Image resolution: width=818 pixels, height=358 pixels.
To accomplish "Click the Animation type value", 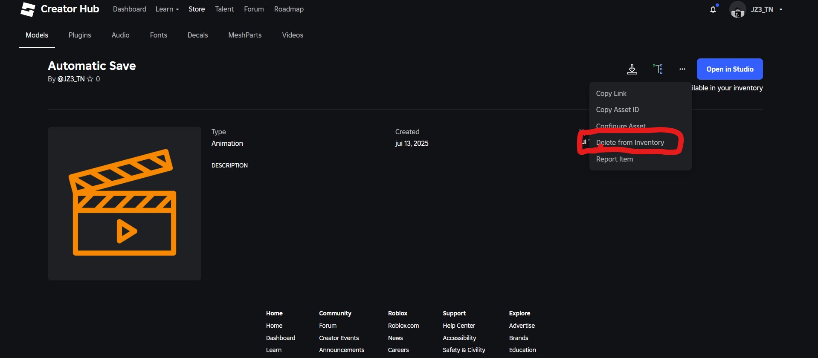I will click(227, 143).
